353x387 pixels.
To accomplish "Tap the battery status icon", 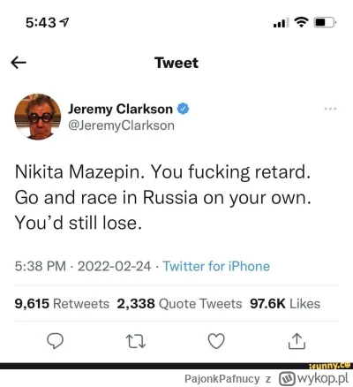I will [x=325, y=22].
